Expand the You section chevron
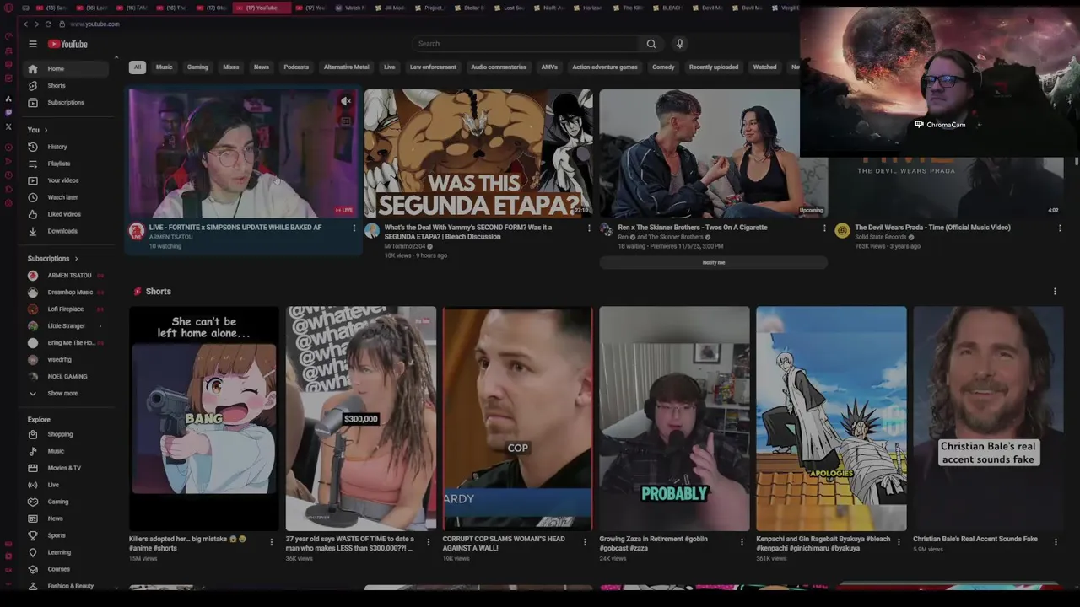This screenshot has height=607, width=1080. point(46,130)
